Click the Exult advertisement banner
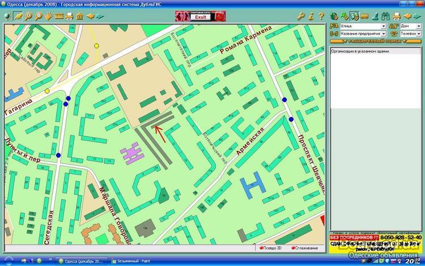This screenshot has height=266, width=425. pos(201,17)
